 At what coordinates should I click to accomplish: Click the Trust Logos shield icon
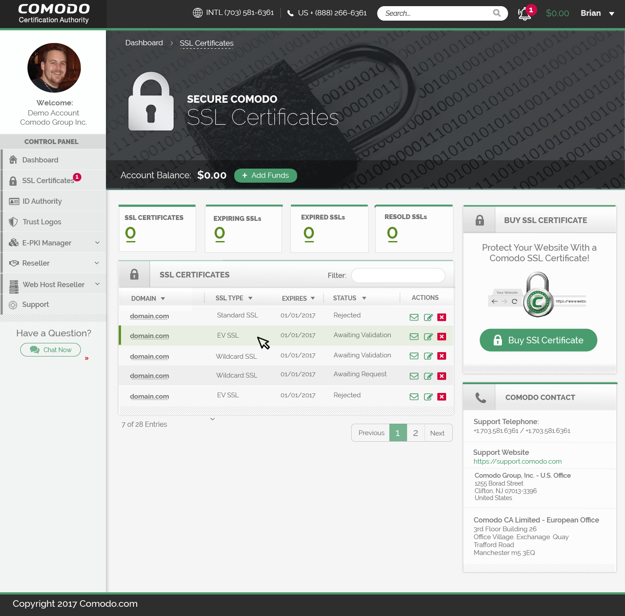(x=14, y=222)
